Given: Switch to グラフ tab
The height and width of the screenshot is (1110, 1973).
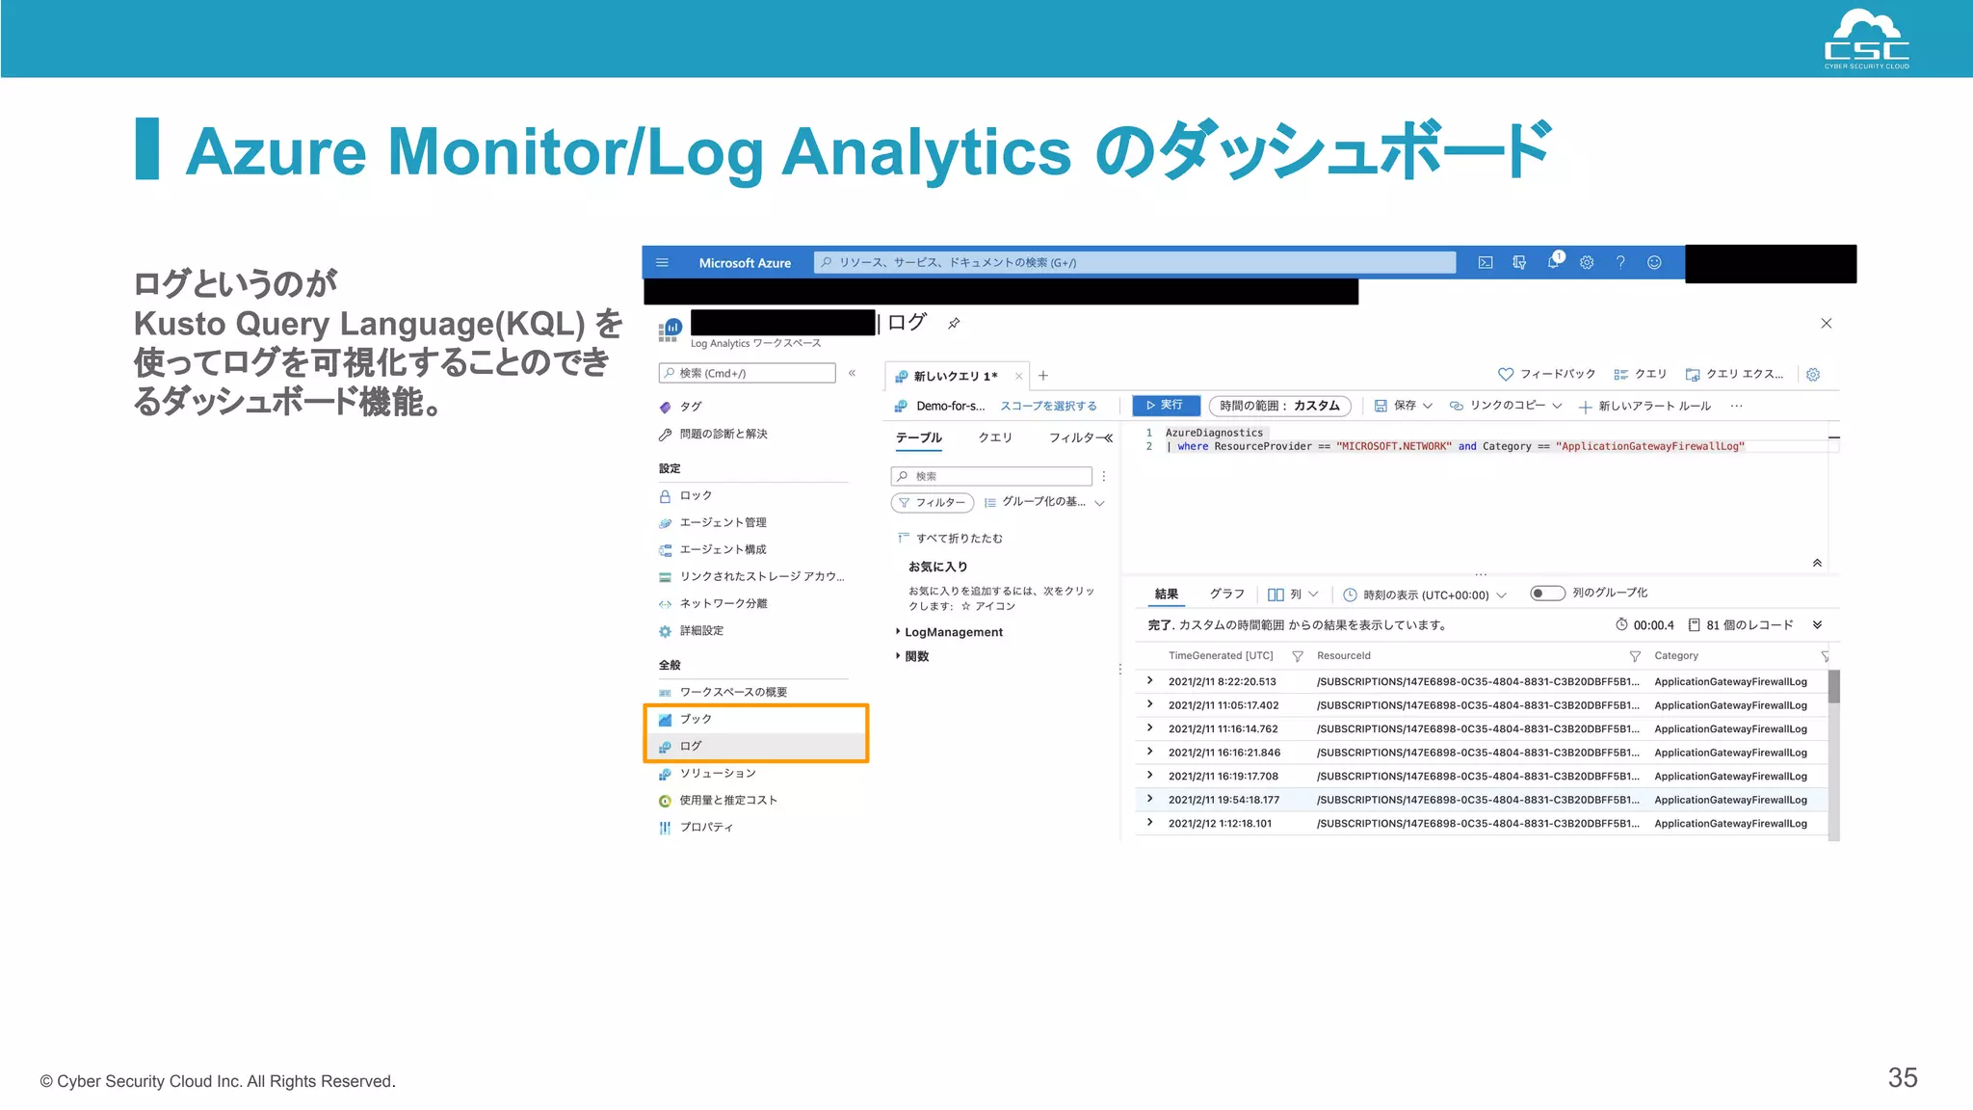Looking at the screenshot, I should click(x=1227, y=594).
